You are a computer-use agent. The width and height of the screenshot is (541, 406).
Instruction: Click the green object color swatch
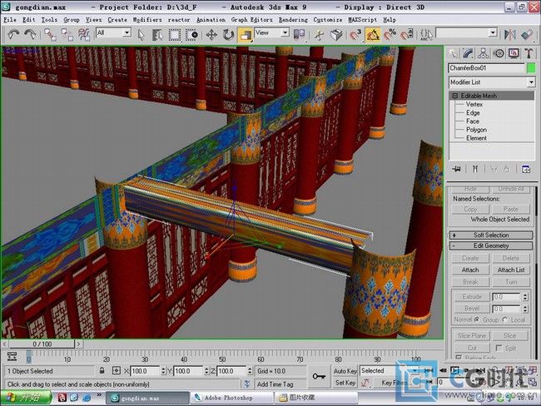tap(531, 68)
